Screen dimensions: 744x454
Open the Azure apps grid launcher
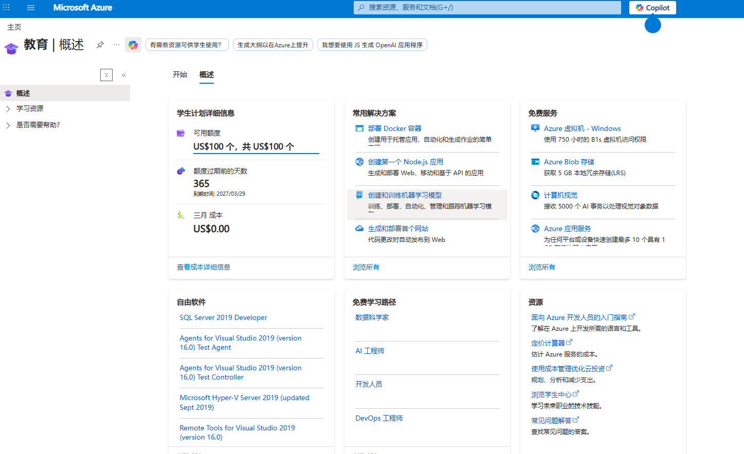pos(7,8)
